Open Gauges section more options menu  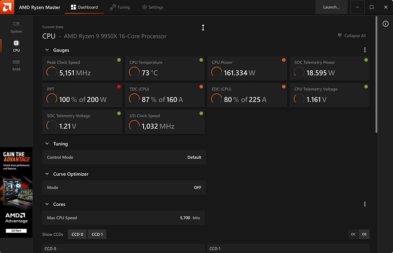pyautogui.click(x=365, y=50)
